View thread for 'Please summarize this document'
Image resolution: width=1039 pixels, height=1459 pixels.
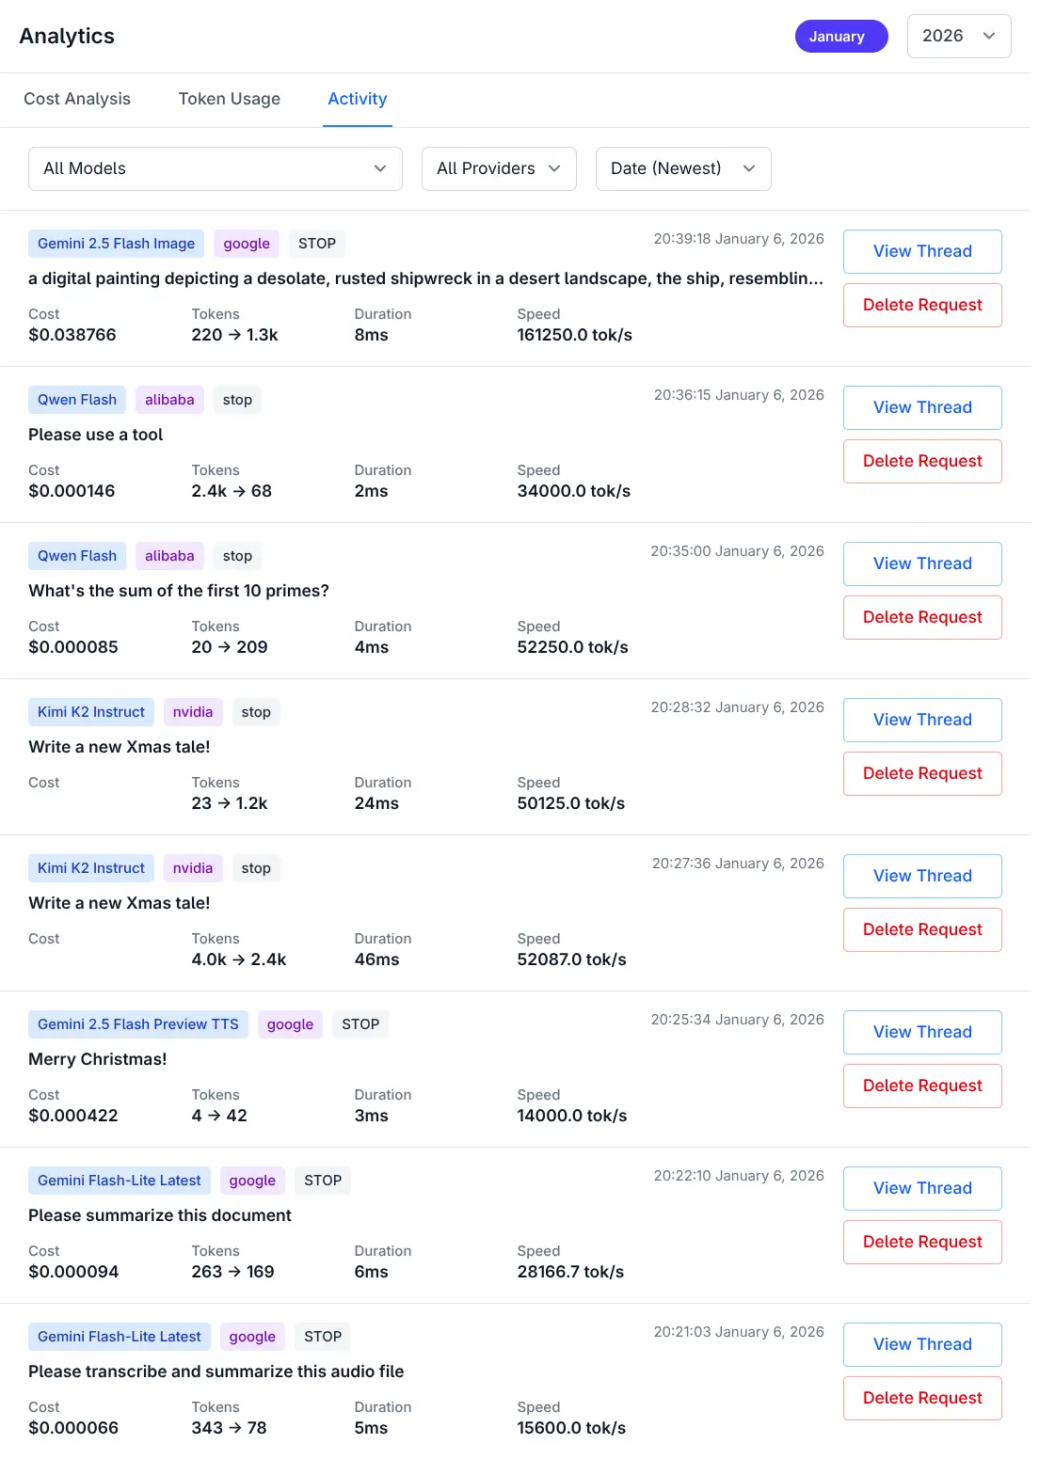point(921,1188)
